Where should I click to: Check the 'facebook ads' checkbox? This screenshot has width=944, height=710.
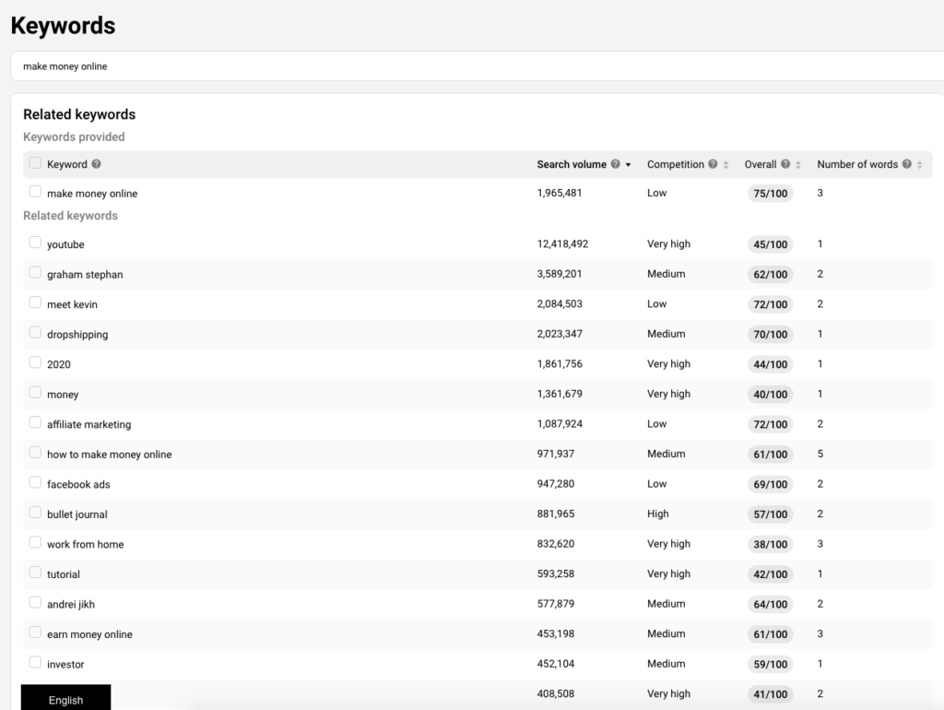tap(35, 482)
